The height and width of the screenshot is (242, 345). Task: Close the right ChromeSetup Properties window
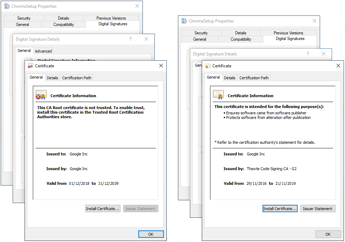[x=314, y=21]
